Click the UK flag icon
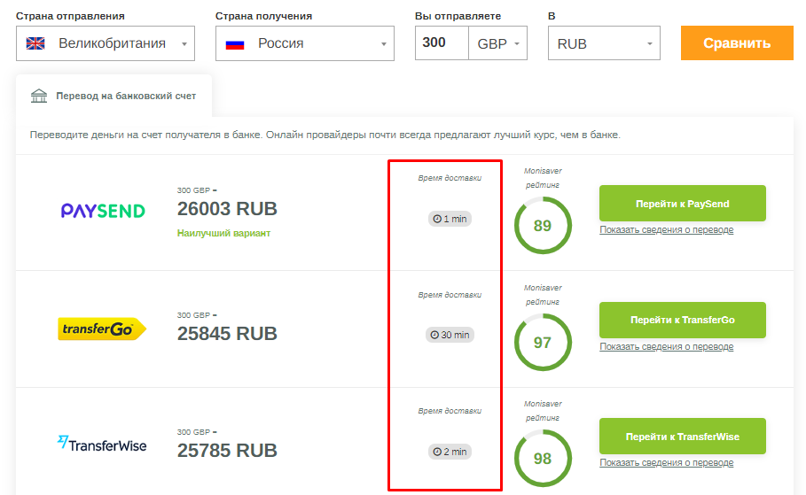Screen dimensions: 806x495 pyautogui.click(x=36, y=43)
